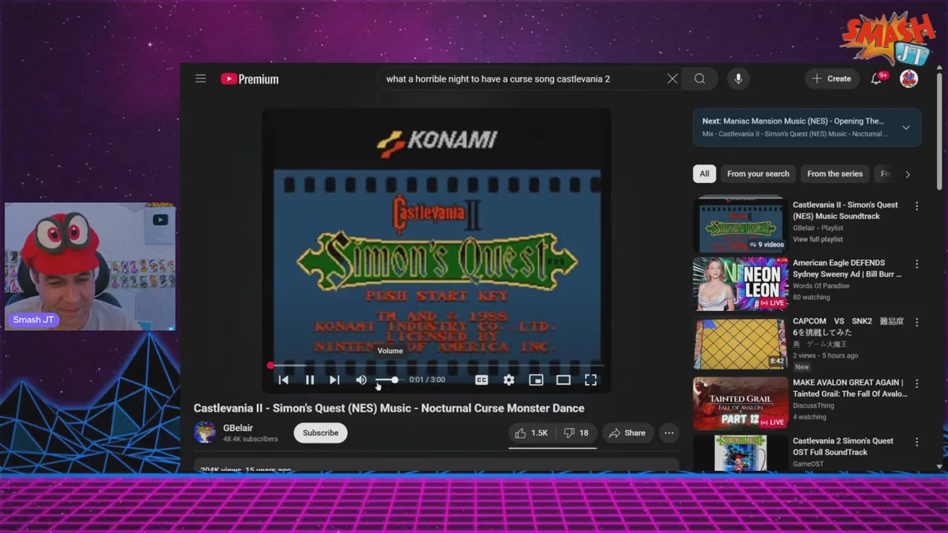Click the 0:01 / 3:00 time display
948x533 pixels.
(x=427, y=380)
